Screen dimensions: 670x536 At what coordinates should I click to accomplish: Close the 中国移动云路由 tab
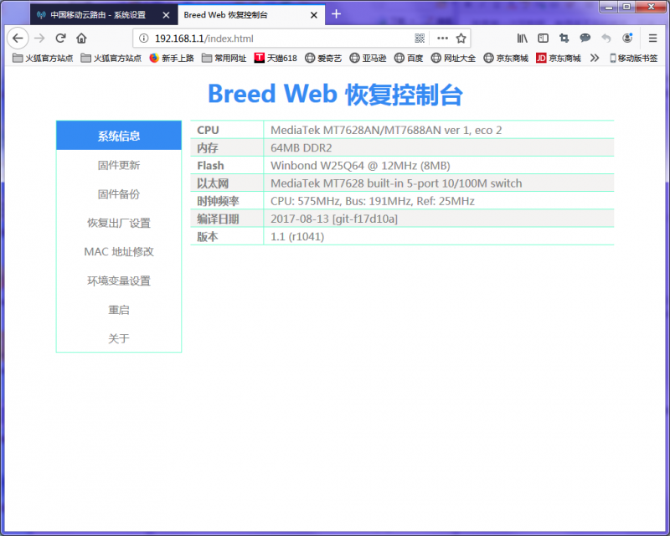166,15
